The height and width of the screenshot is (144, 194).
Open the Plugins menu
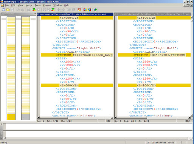click(x=47, y=5)
